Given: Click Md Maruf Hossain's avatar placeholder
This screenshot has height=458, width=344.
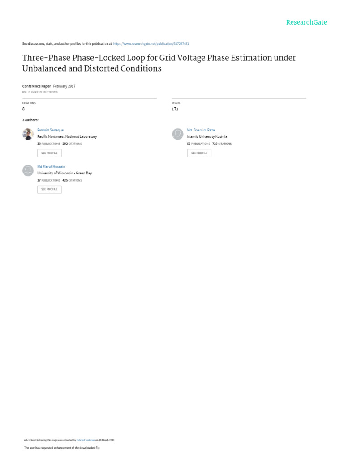Looking at the screenshot, I should 28,170.
